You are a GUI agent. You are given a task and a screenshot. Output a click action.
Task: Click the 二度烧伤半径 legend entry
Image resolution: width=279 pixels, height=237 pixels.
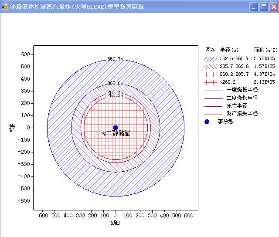tap(231, 98)
